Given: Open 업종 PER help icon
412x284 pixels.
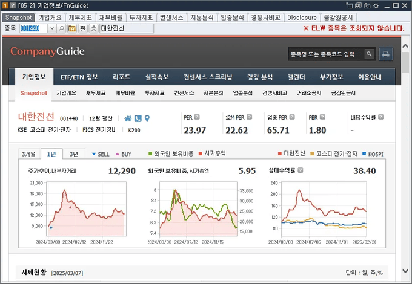Looking at the screenshot, I should click(292, 117).
